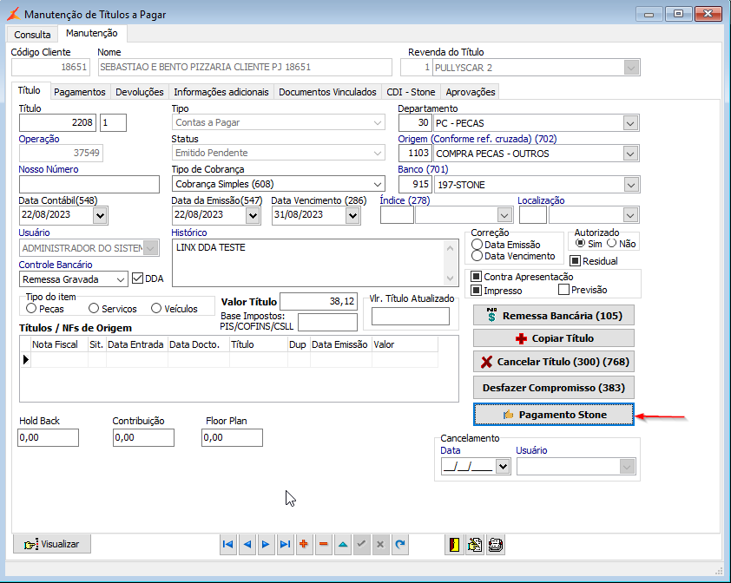Click the previous record arrow
The image size is (731, 583).
click(x=247, y=545)
